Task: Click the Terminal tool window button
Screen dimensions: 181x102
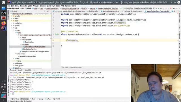Action: click(x=25, y=99)
